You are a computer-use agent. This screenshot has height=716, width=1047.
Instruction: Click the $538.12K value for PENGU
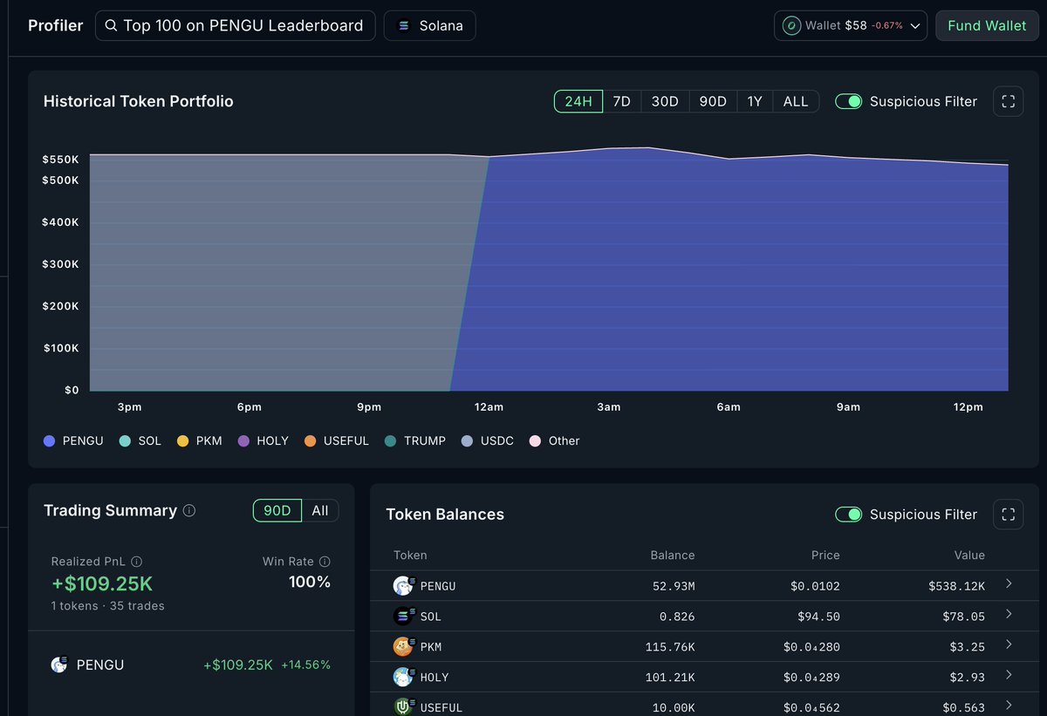coord(957,587)
